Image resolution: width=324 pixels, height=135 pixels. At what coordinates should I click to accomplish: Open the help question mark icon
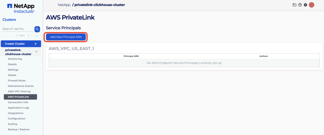300,5
